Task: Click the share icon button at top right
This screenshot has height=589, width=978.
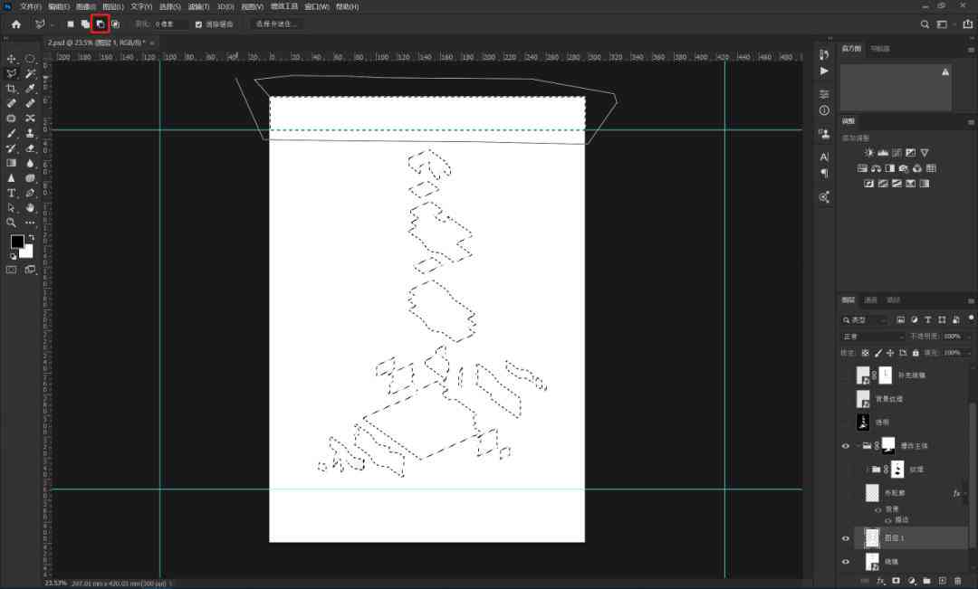Action: (967, 24)
